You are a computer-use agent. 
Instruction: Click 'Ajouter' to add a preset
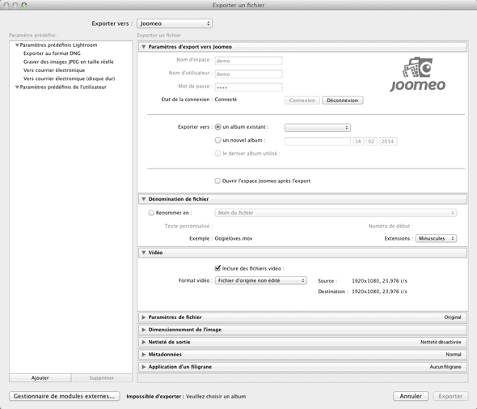click(40, 378)
